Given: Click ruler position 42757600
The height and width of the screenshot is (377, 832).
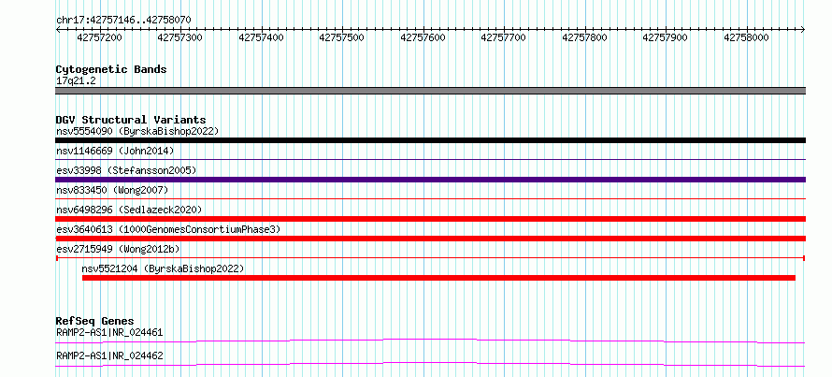Looking at the screenshot, I should 423,37.
